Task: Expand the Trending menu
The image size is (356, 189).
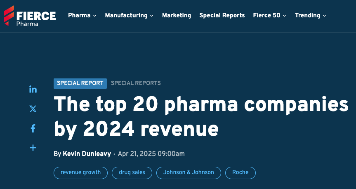Action: (310, 15)
